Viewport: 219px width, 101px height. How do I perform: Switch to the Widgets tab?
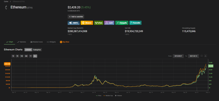(x=51, y=42)
